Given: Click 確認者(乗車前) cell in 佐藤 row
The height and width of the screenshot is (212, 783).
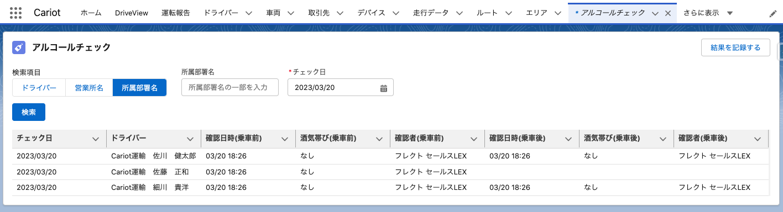Looking at the screenshot, I should [437, 172].
